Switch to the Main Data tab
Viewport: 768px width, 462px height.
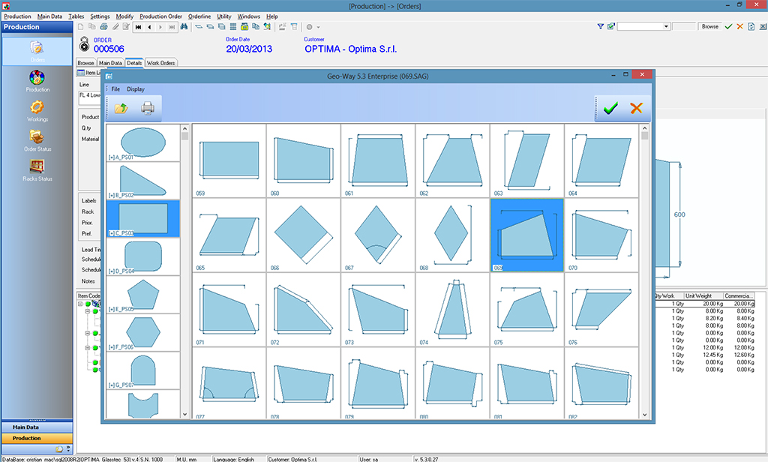[x=110, y=63]
